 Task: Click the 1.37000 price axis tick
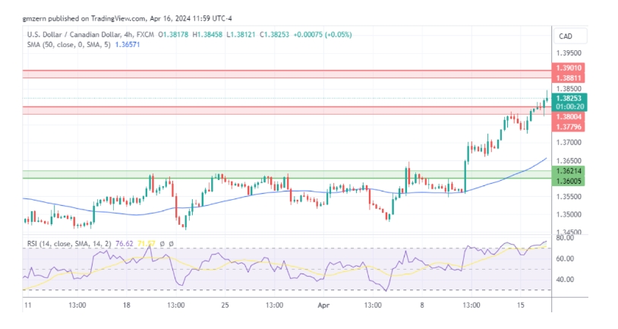pos(569,142)
